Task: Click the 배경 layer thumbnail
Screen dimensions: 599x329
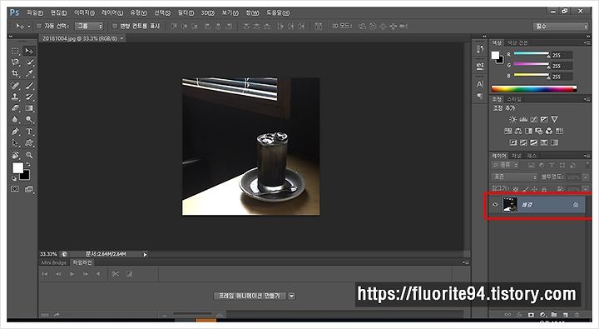Action: [510, 204]
